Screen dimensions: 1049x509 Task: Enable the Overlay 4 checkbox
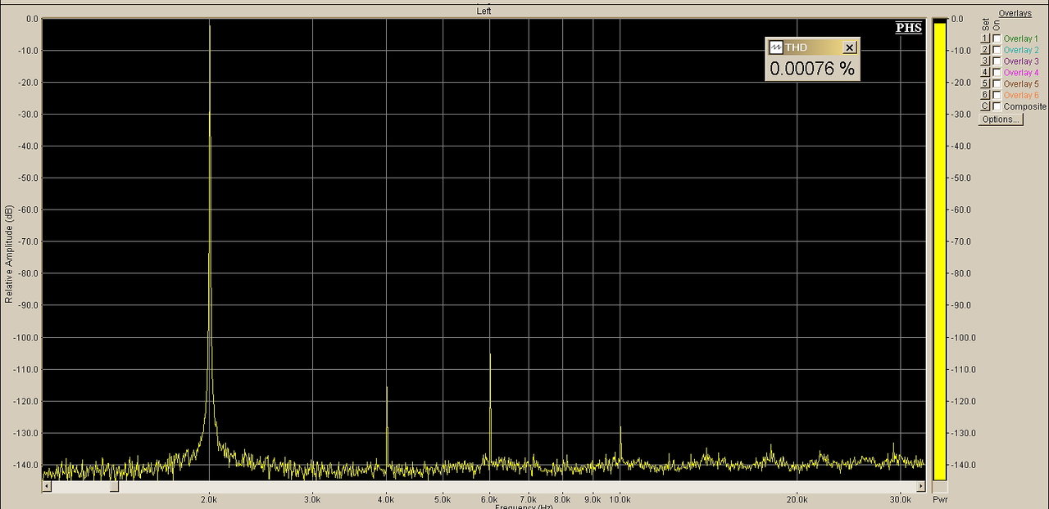(x=997, y=72)
